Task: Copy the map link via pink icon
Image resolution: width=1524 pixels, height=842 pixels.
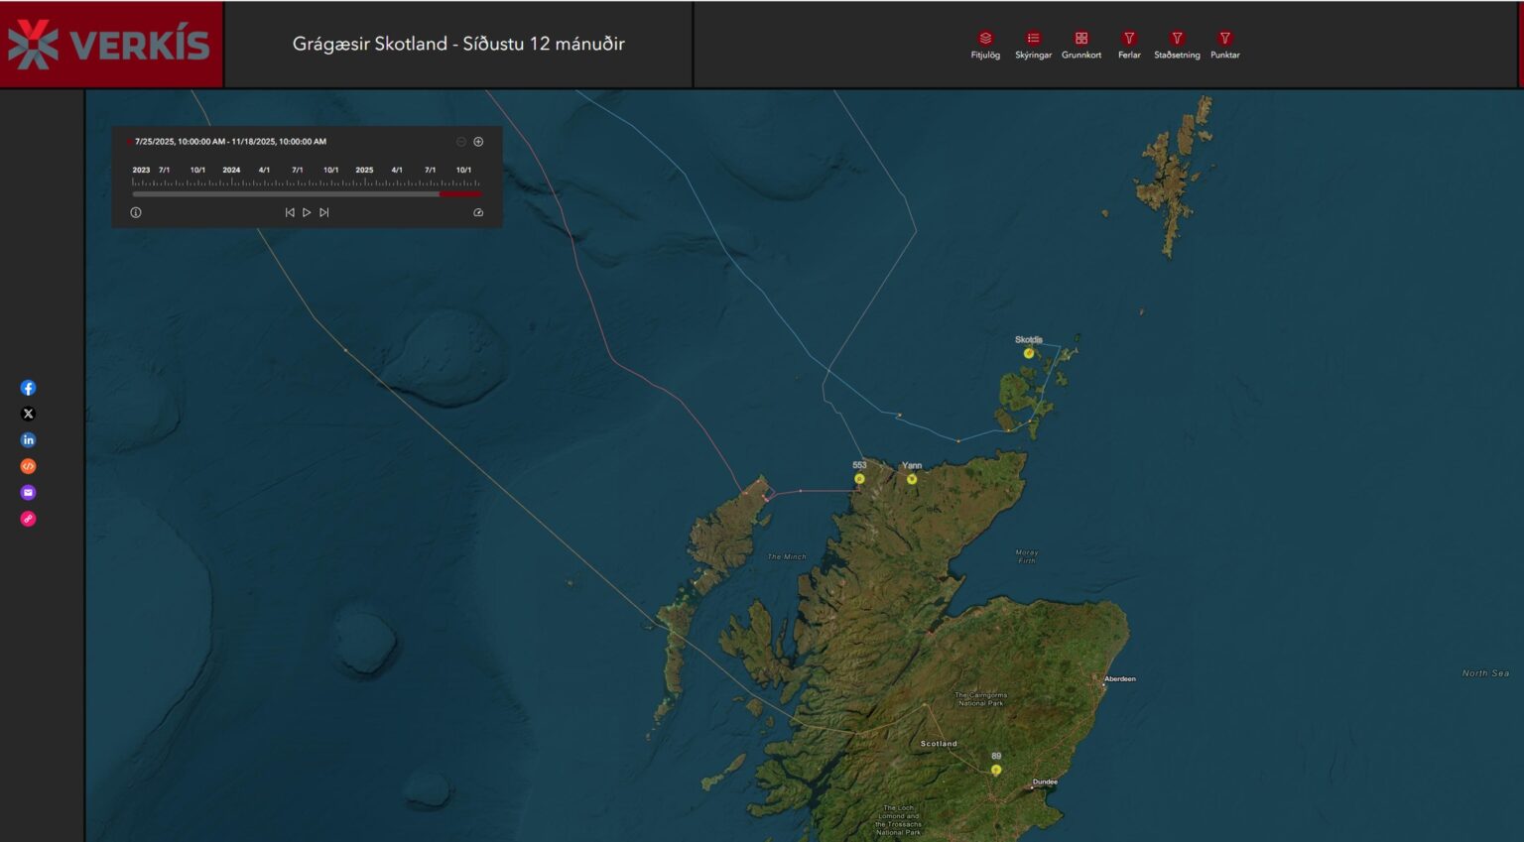Action: coord(28,519)
